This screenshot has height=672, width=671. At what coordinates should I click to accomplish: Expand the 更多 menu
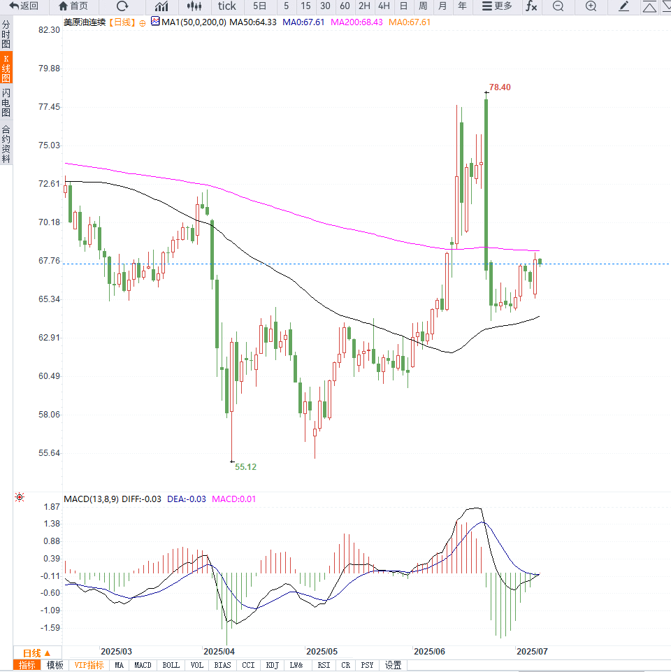point(497,6)
